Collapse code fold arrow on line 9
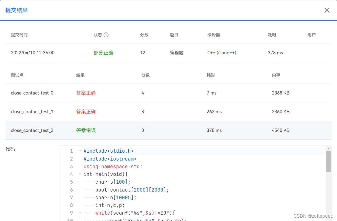 80,213
